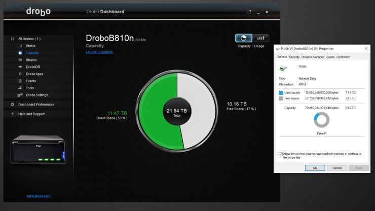Image resolution: width=375 pixels, height=211 pixels.
Task: Click the Shares list icon
Action: pos(20,60)
